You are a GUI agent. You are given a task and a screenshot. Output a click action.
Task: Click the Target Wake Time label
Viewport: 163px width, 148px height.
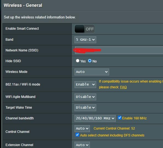(19, 108)
